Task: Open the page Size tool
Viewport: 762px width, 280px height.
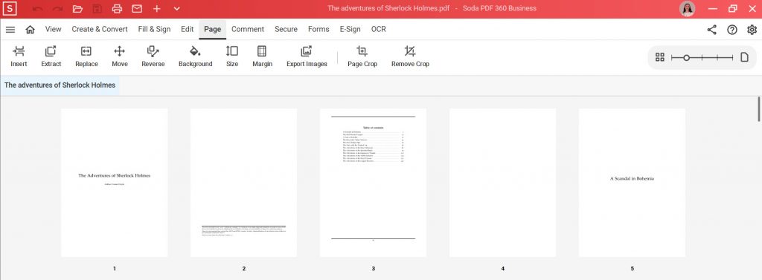Action: [x=232, y=56]
